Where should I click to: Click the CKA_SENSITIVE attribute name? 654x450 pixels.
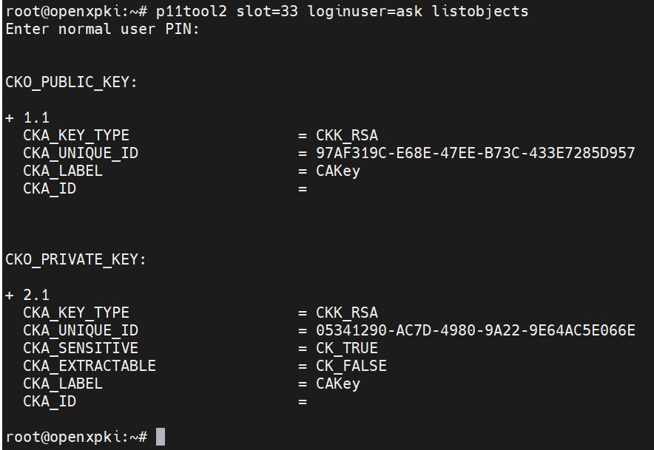tap(81, 348)
